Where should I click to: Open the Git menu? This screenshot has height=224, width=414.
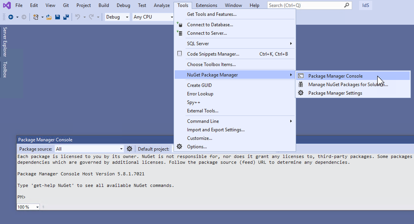pyautogui.click(x=66, y=5)
